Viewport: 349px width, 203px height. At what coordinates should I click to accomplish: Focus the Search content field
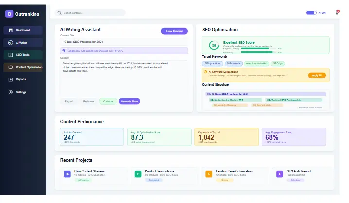click(90, 13)
